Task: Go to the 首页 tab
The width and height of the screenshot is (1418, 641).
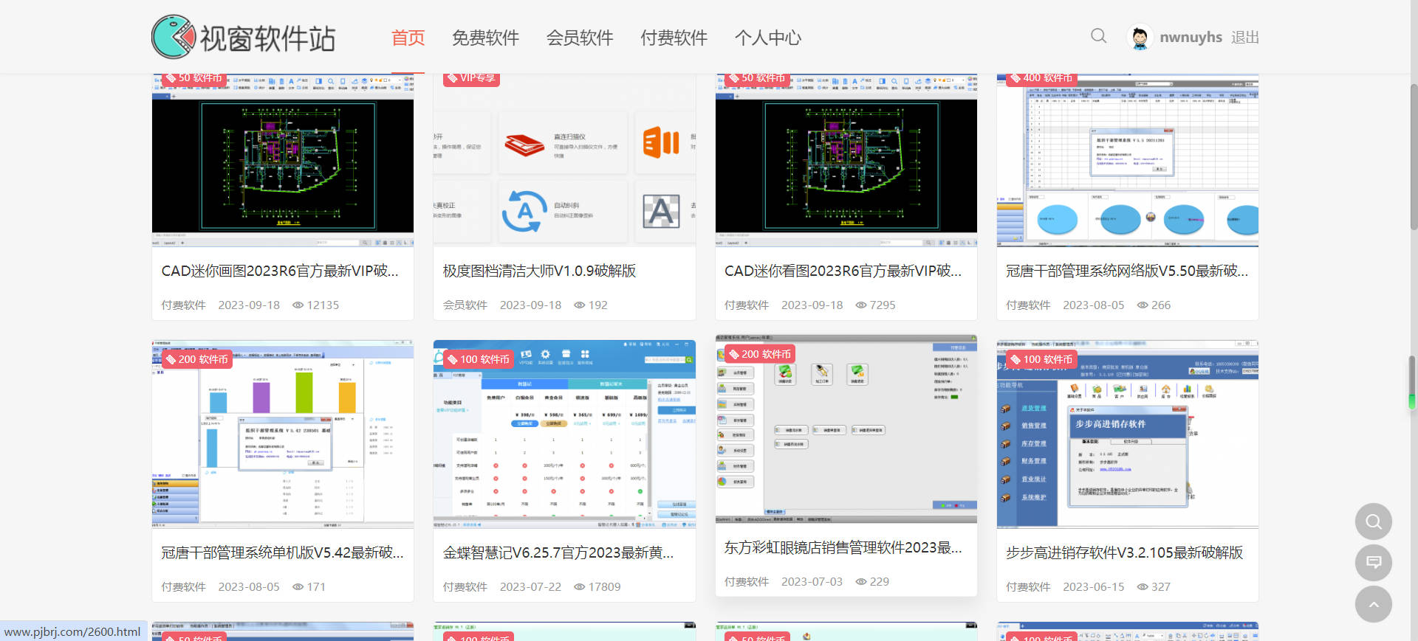Action: [408, 38]
